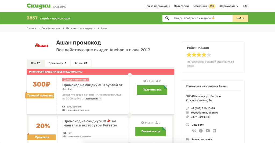Focus the discount product search field
The width and height of the screenshot is (275, 143).
point(201,18)
